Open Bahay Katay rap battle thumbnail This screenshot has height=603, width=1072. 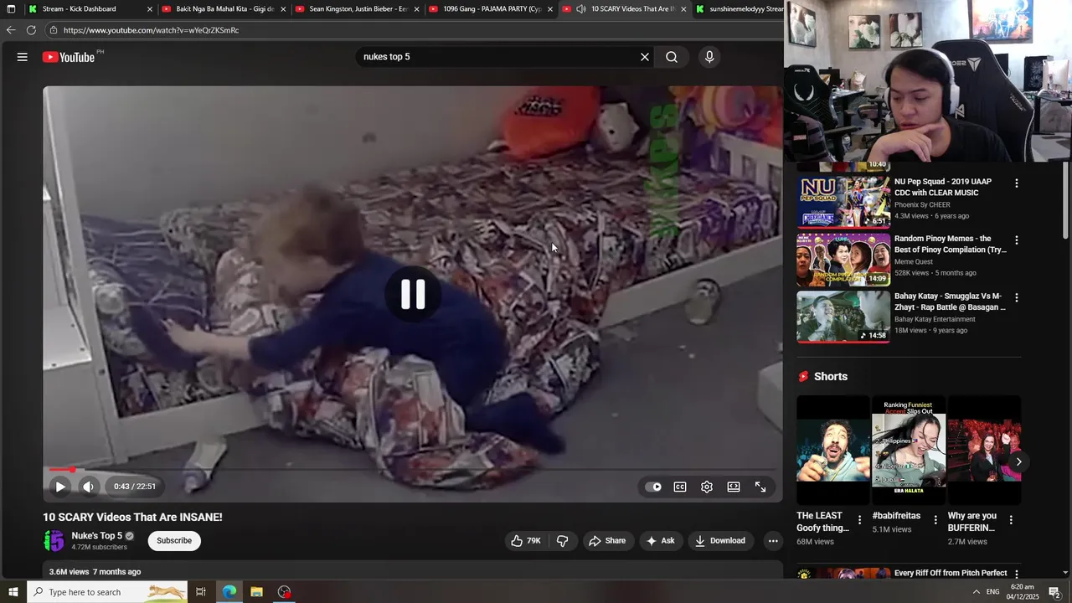click(843, 317)
